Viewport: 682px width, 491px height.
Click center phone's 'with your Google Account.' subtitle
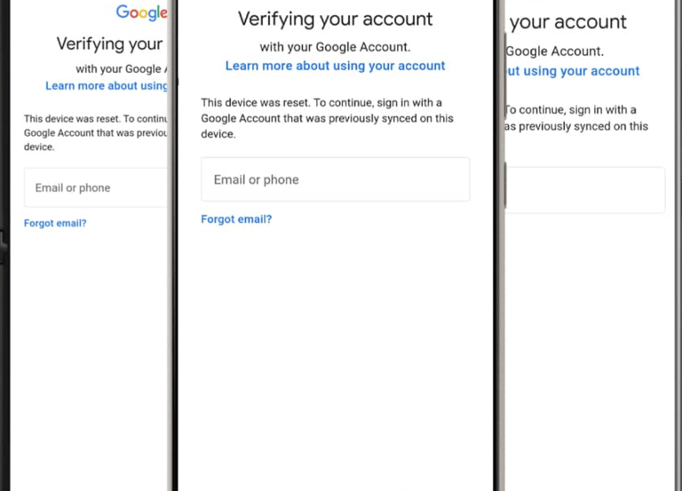335,47
